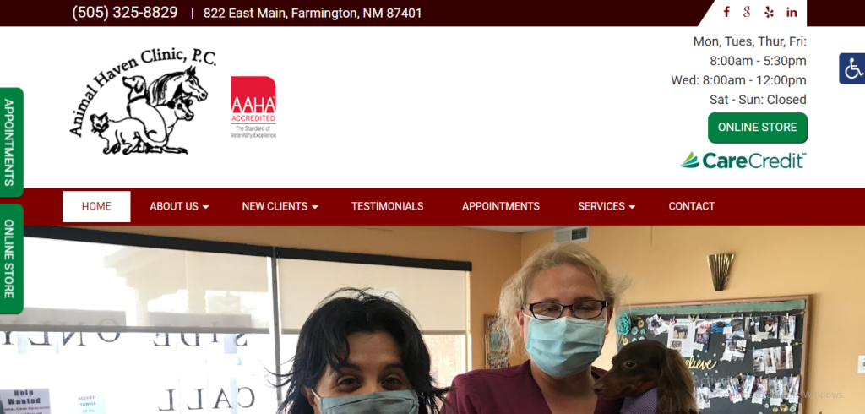Expand the About Us dropdown menu
Viewport: 865px width, 414px height.
[x=179, y=206]
